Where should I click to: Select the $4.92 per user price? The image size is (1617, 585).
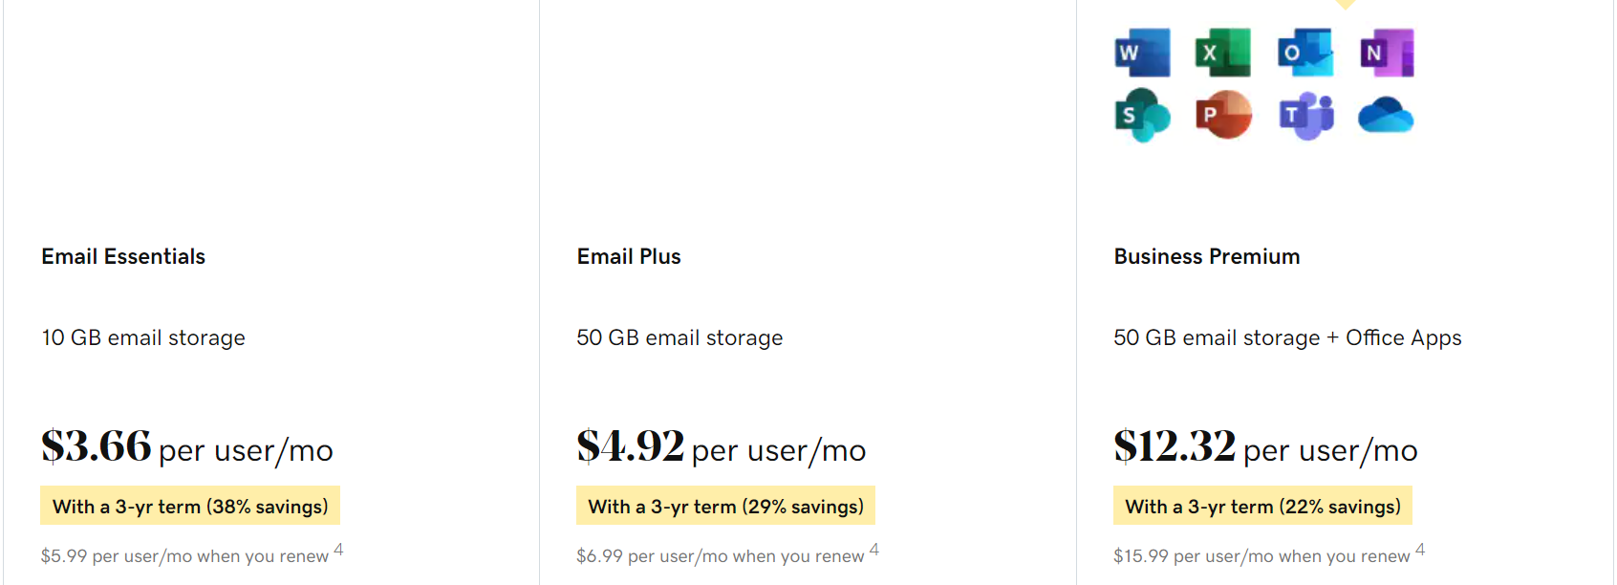point(631,446)
